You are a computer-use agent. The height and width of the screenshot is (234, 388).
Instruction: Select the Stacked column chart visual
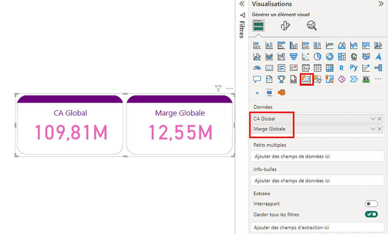point(269,46)
